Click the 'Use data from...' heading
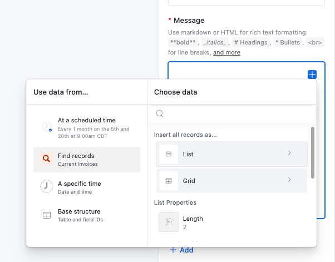 point(61,92)
